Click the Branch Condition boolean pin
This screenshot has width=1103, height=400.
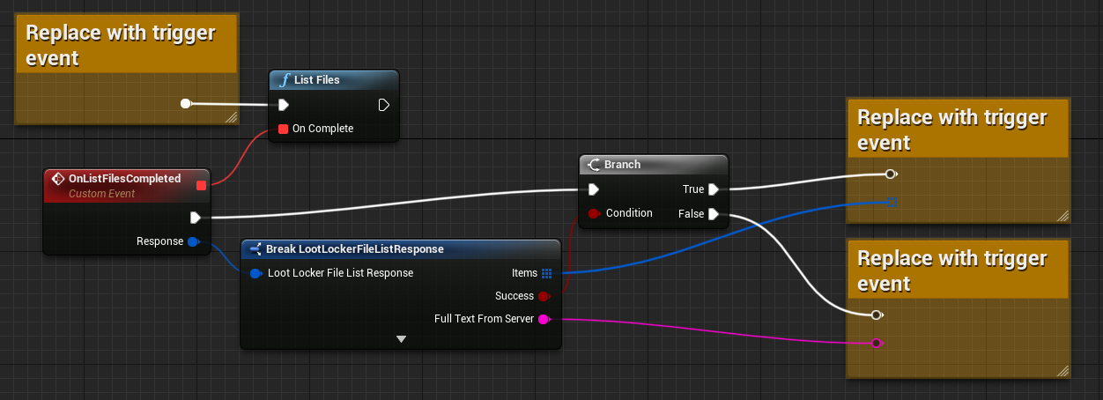594,213
